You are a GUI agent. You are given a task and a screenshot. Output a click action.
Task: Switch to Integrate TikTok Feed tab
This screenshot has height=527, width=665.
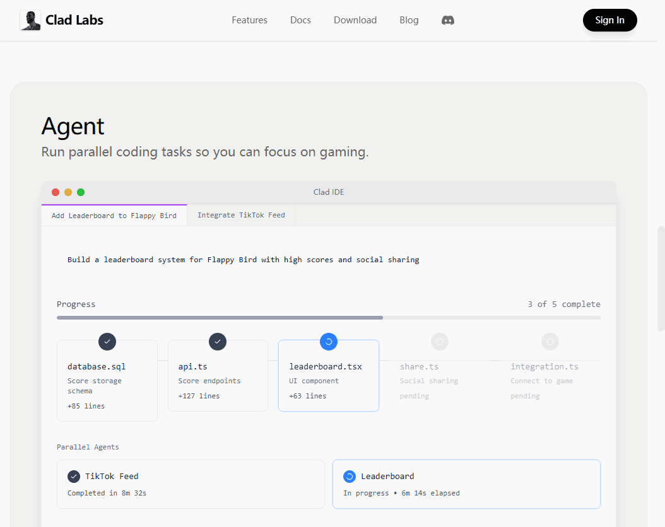pos(241,215)
